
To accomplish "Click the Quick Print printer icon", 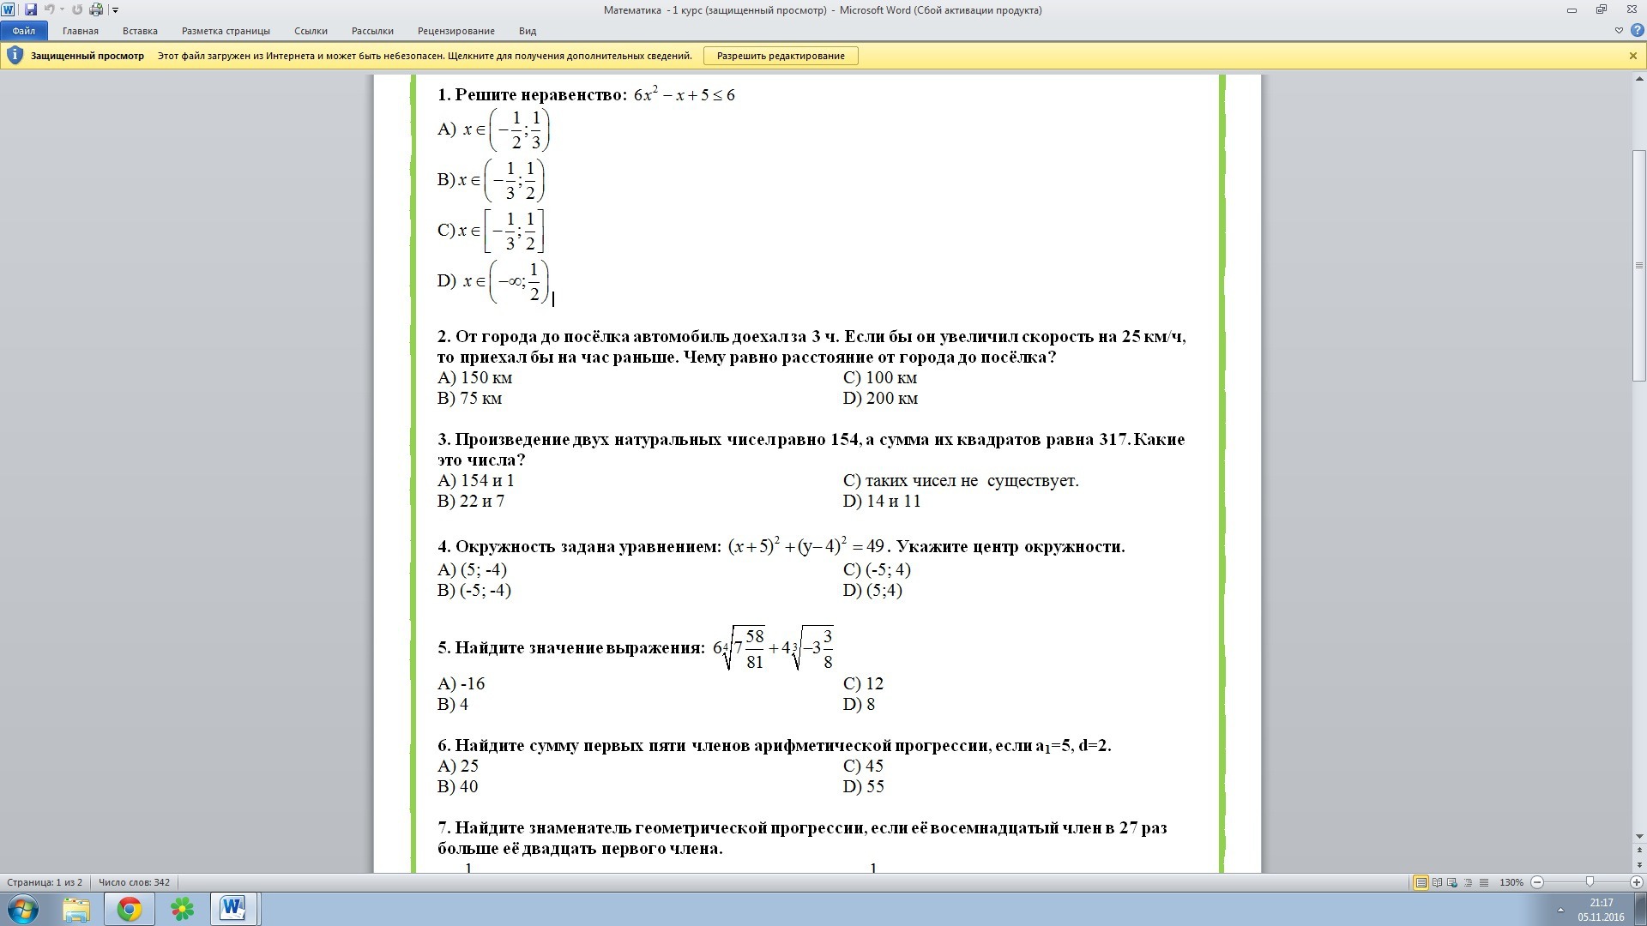I will click(96, 9).
